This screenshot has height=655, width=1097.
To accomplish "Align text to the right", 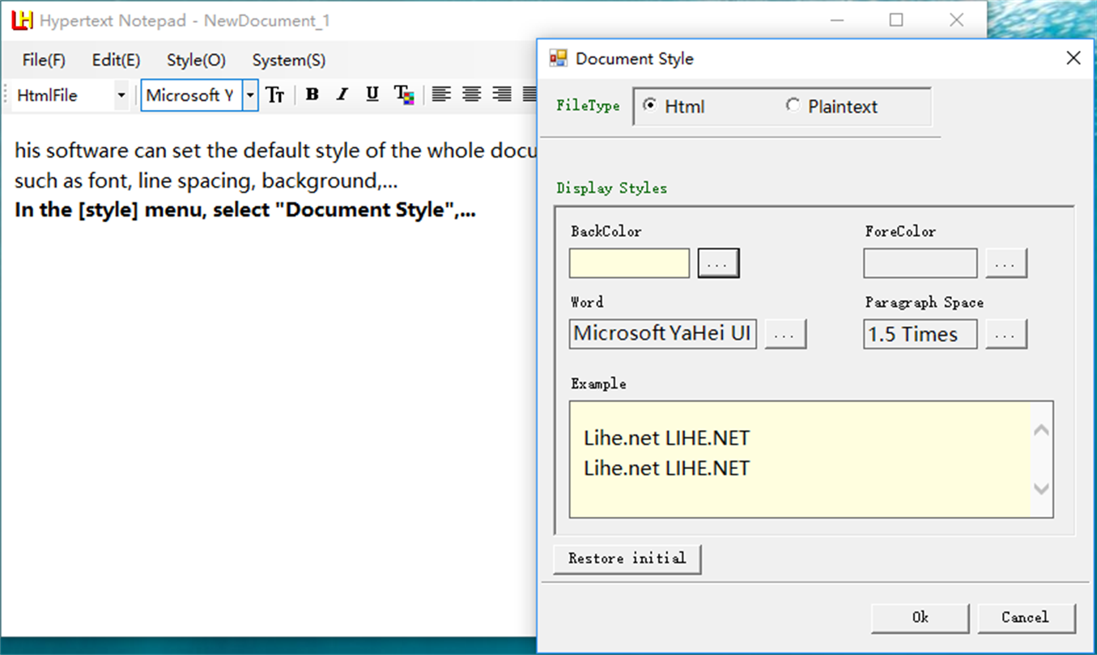I will tap(502, 95).
